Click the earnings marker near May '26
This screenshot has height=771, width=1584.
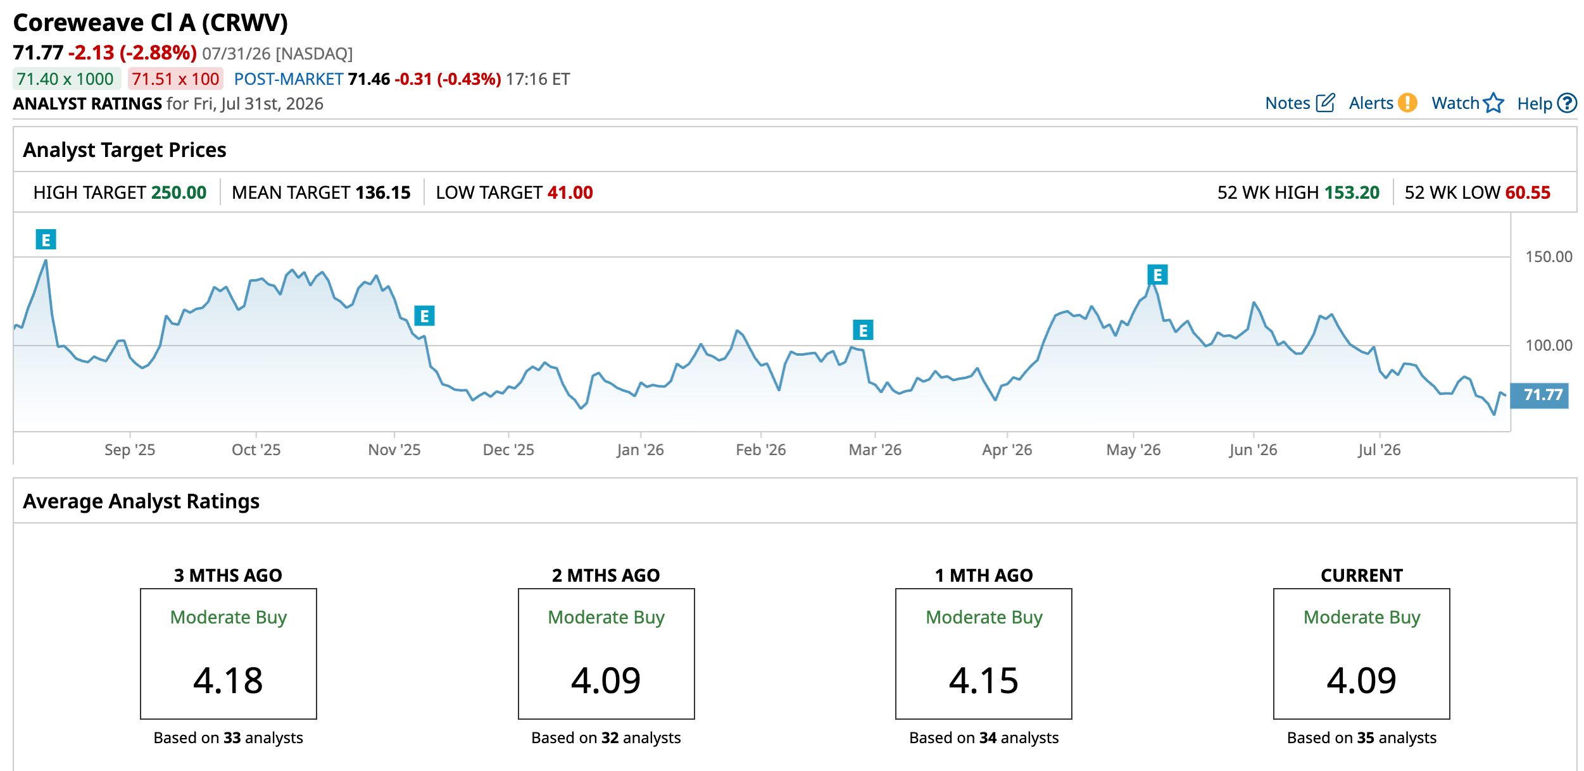[x=1157, y=275]
